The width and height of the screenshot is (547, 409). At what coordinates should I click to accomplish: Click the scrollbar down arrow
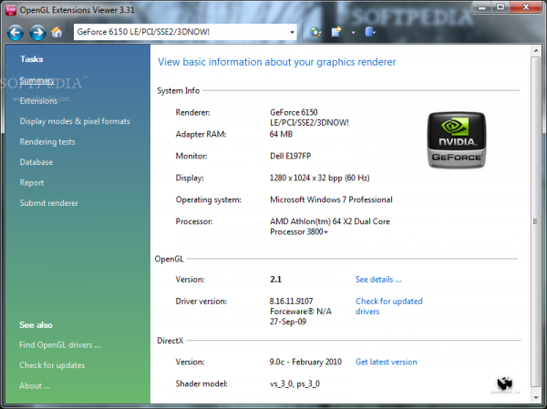pos(536,398)
